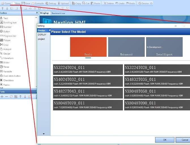190x145 pixels.
Task: Switch to the Display tab
Action: tap(44, 13)
